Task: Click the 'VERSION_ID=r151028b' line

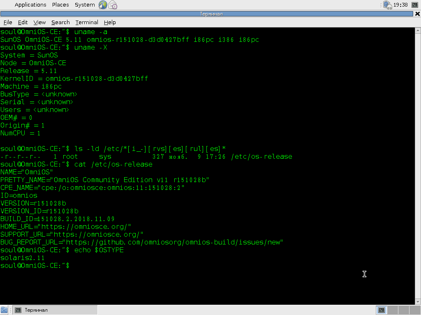Action: pyautogui.click(x=39, y=211)
